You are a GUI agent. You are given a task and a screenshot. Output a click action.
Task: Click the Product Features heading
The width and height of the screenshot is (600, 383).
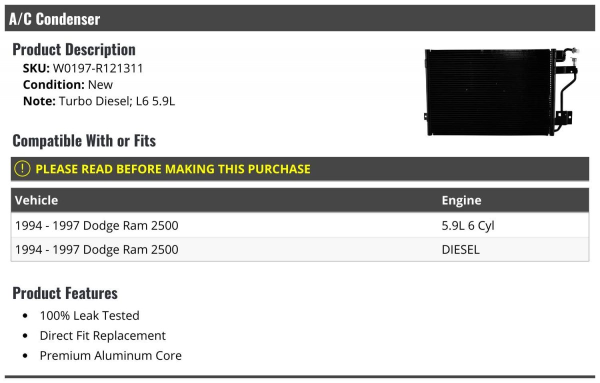point(65,293)
